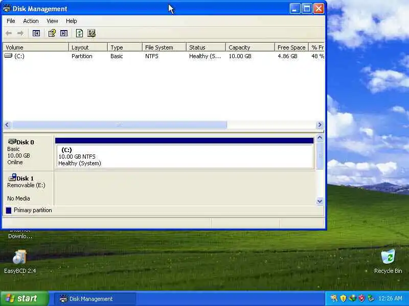Click the Removable (E:) label under Disk 1
Screen dimensions: 409x306
tap(26, 185)
